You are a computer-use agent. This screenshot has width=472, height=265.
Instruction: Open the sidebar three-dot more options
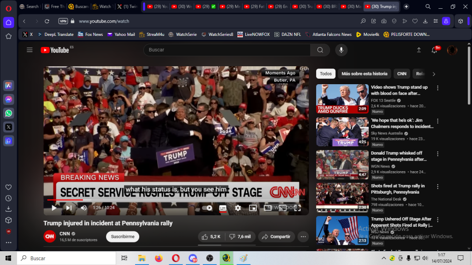[x=8, y=242]
